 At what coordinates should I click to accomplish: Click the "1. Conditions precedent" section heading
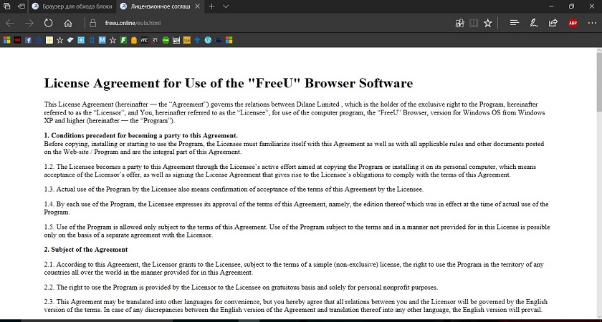pyautogui.click(x=141, y=135)
